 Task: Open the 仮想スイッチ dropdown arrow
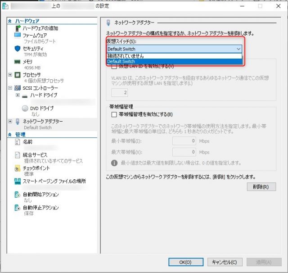[x=238, y=49]
